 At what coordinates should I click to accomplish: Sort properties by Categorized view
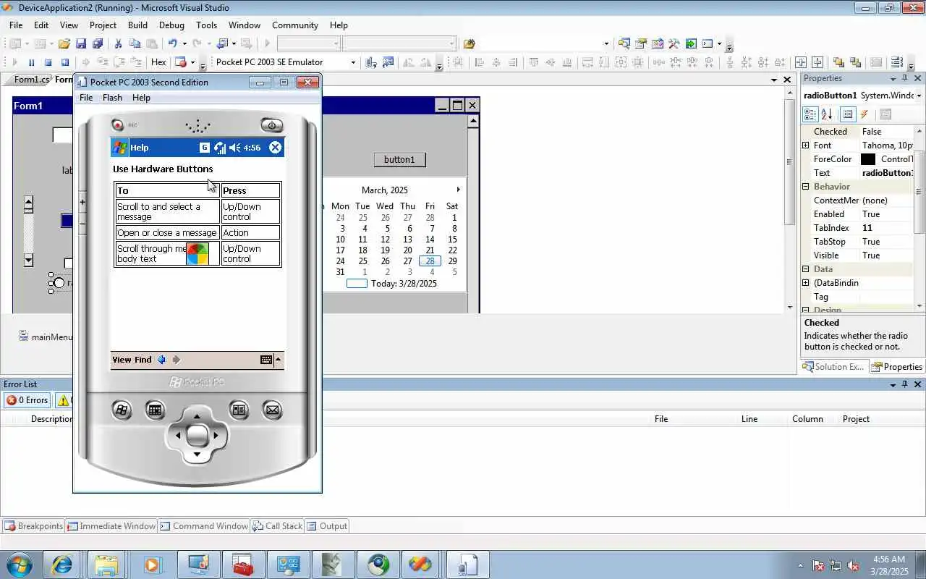[x=810, y=114]
